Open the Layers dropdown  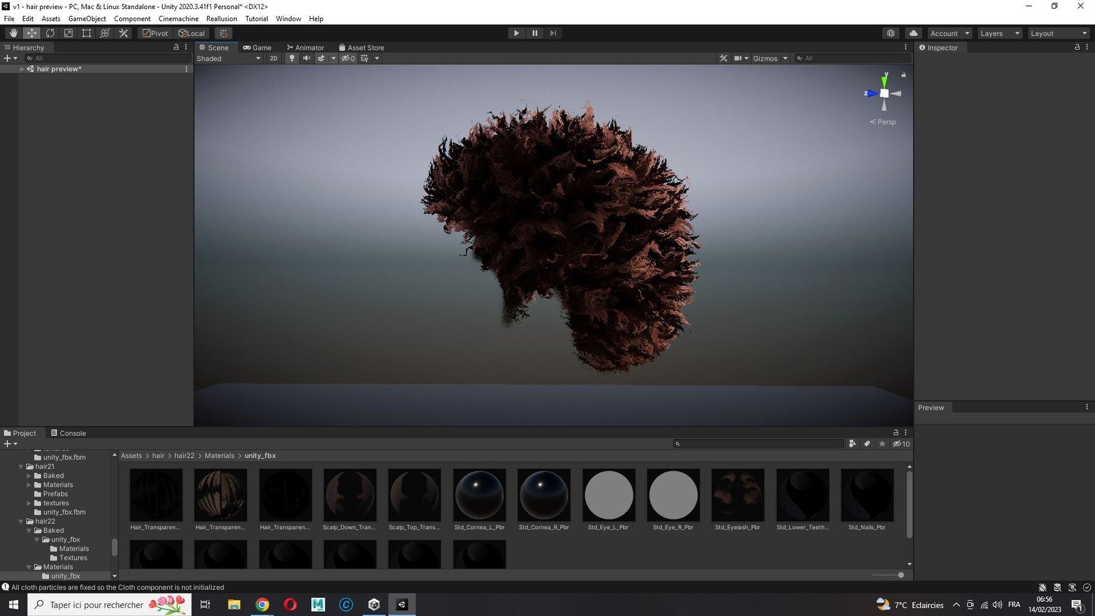(999, 33)
